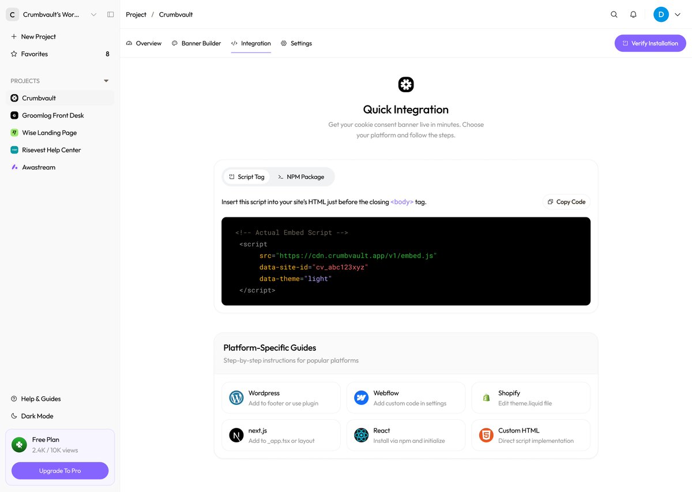Viewport: 692px width, 492px height.
Task: Open the React guide card title
Action: (x=382, y=430)
